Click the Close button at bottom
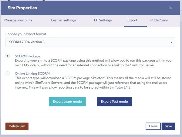The height and width of the screenshot is (137, 182). (x=153, y=126)
